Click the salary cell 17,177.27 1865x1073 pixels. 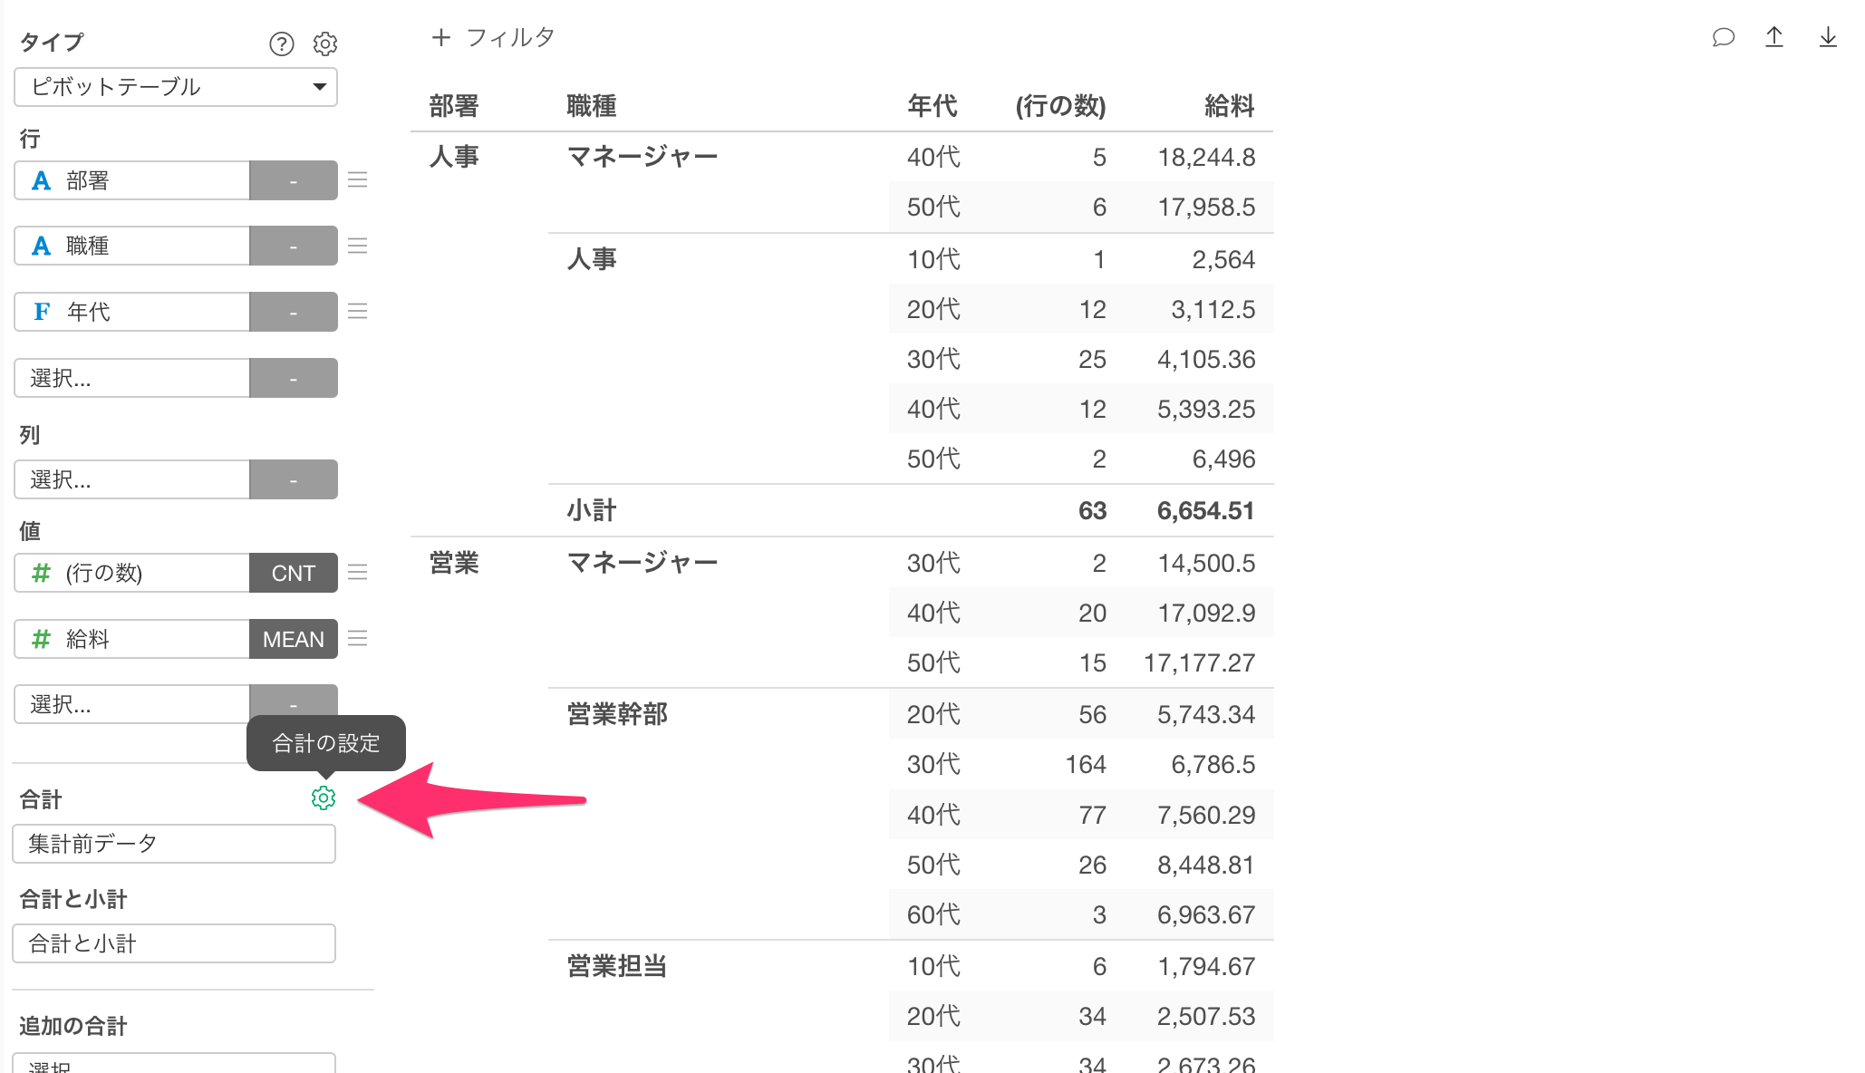pyautogui.click(x=1200, y=662)
